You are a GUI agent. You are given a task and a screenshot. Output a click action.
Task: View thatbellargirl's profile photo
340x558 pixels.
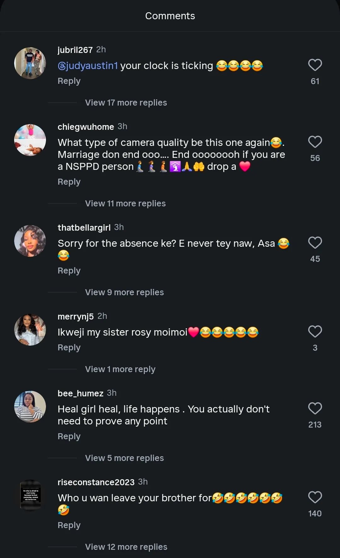(30, 241)
